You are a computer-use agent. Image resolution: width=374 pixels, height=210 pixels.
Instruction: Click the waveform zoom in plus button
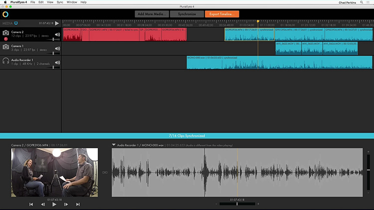point(258,204)
